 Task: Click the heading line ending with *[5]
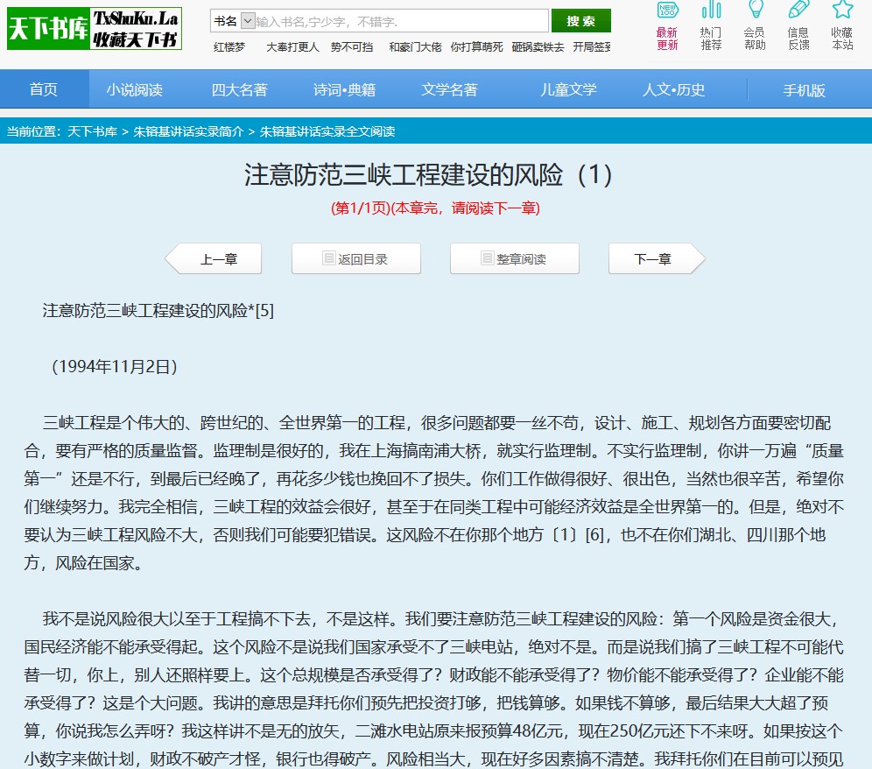pos(158,311)
